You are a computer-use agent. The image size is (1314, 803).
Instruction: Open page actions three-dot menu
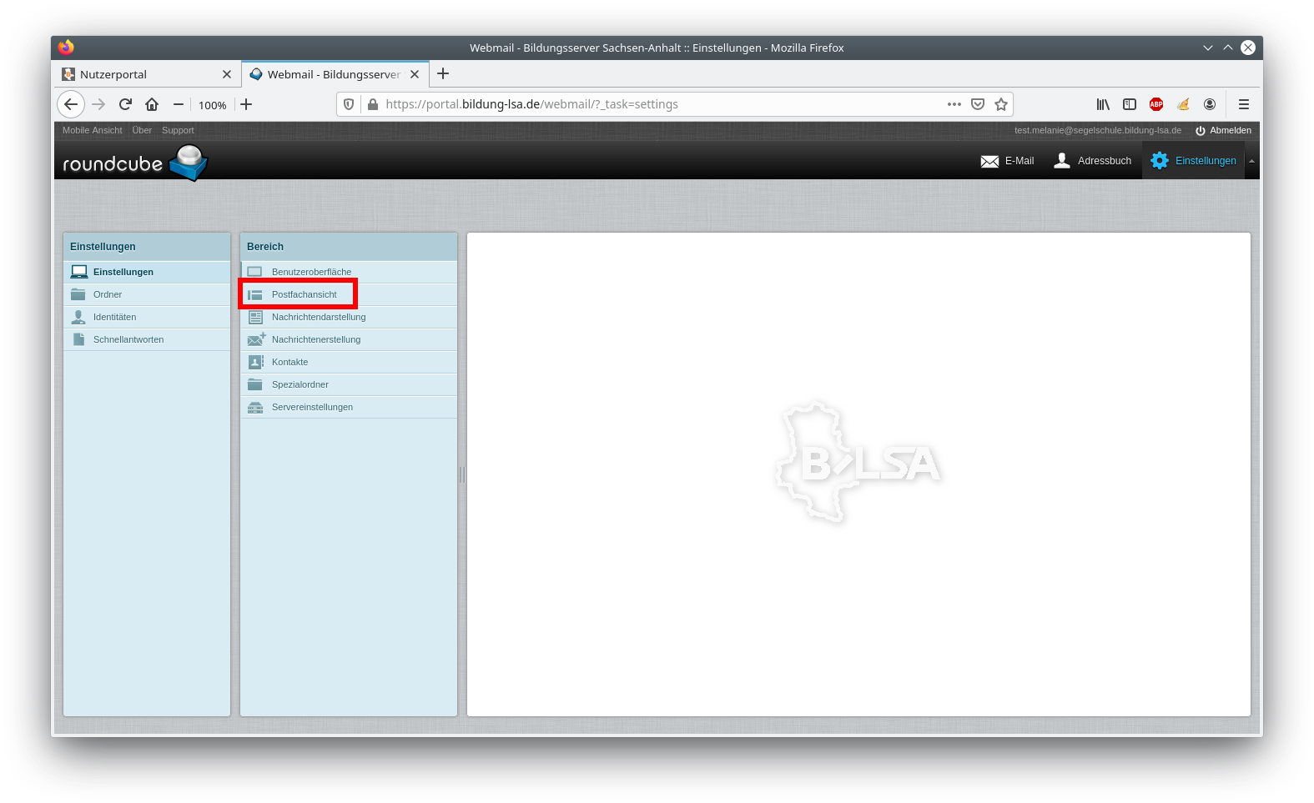[954, 104]
